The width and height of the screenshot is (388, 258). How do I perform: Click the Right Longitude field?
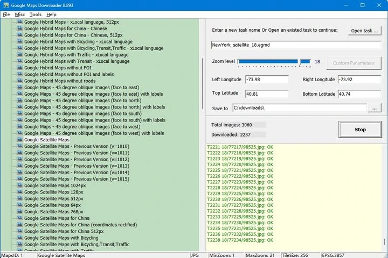[359, 80]
